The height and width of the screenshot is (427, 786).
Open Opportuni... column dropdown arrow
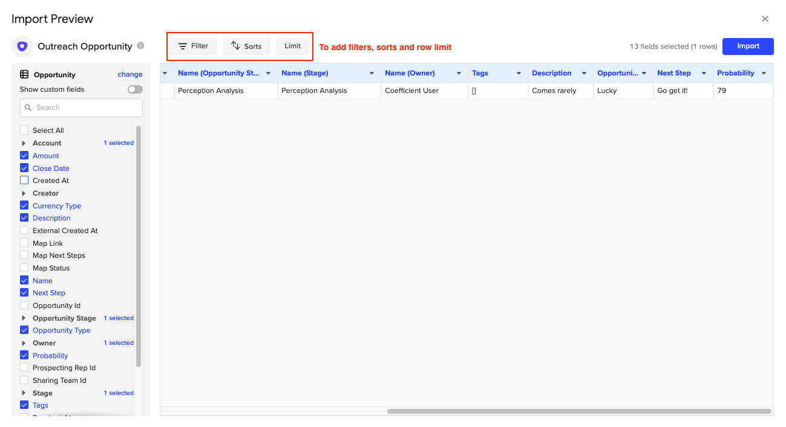(644, 73)
